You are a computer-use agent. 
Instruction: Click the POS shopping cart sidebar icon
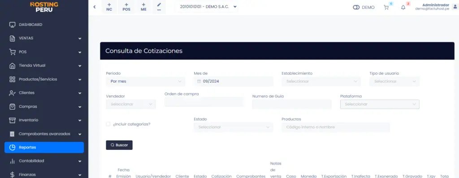click(x=12, y=52)
